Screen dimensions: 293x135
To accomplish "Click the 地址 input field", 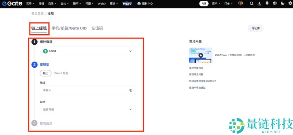I will pos(87,90).
